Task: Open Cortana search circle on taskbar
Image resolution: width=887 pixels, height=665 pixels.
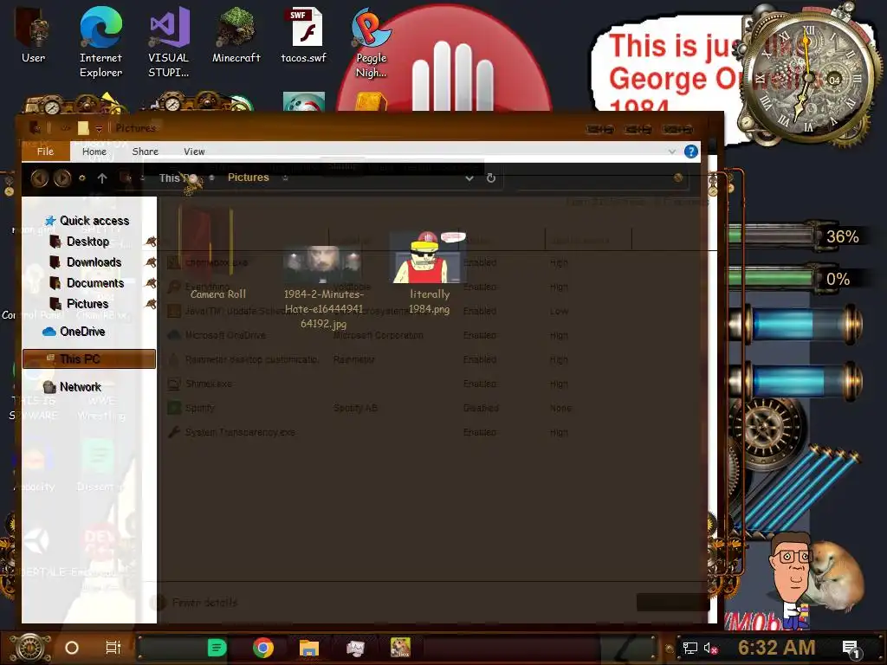Action: point(72,648)
